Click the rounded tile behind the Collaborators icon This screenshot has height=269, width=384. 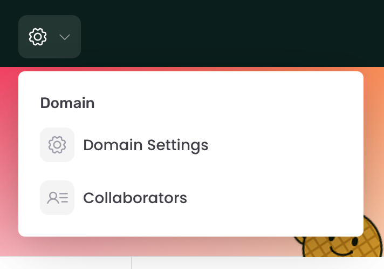57,198
